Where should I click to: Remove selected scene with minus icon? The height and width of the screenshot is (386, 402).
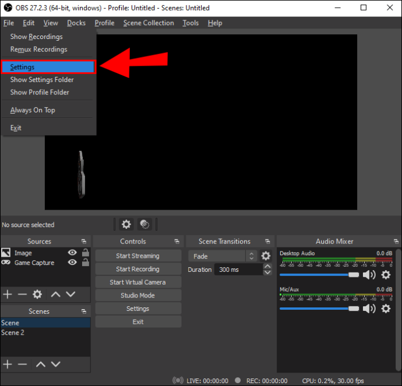(22, 364)
